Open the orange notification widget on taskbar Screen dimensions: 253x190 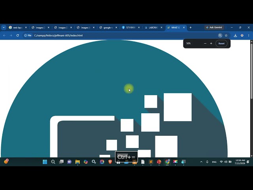tap(6, 161)
